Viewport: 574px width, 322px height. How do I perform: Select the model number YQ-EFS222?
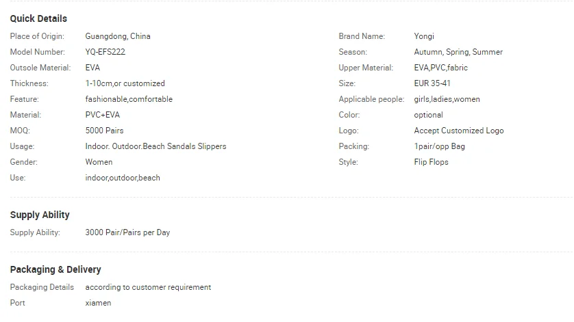105,52
